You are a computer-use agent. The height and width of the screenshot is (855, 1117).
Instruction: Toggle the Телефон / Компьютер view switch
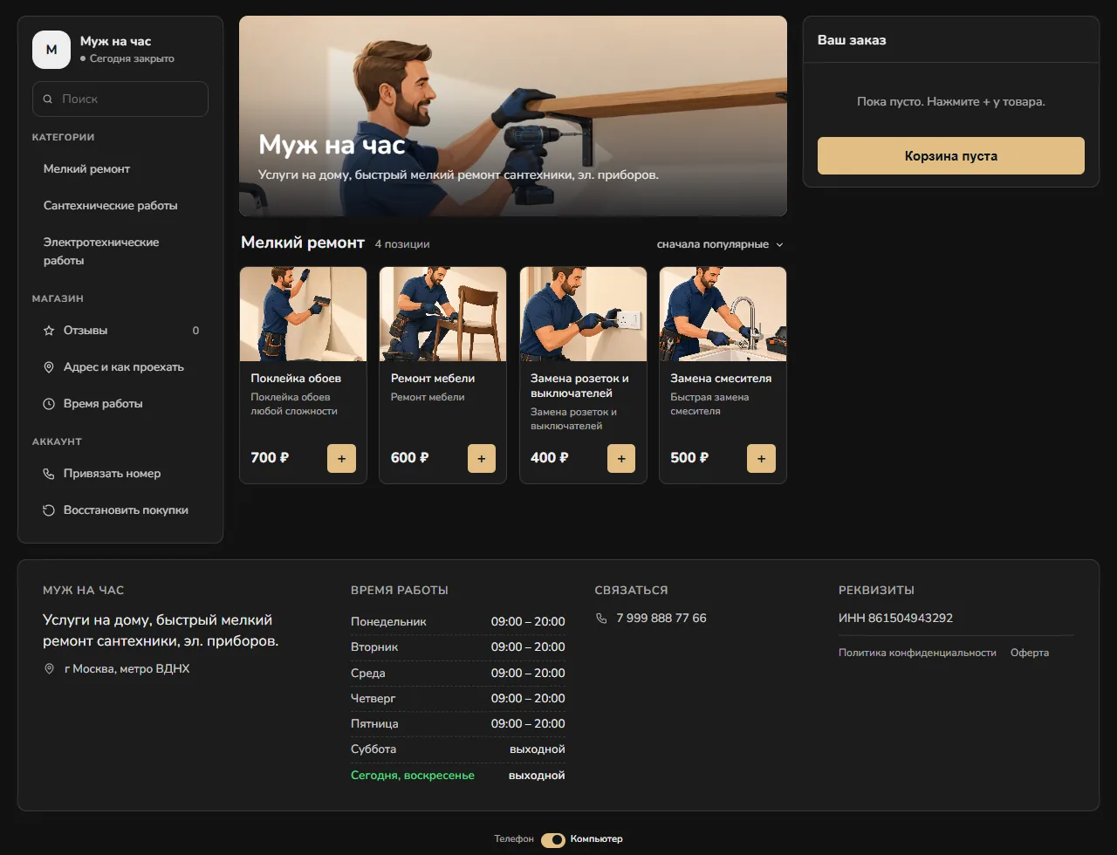tap(553, 840)
